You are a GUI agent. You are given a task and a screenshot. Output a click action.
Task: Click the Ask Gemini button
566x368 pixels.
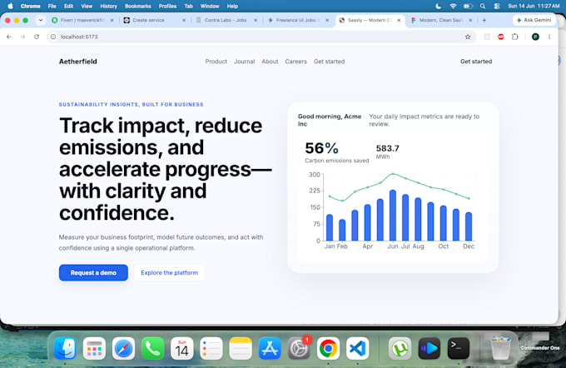point(534,20)
